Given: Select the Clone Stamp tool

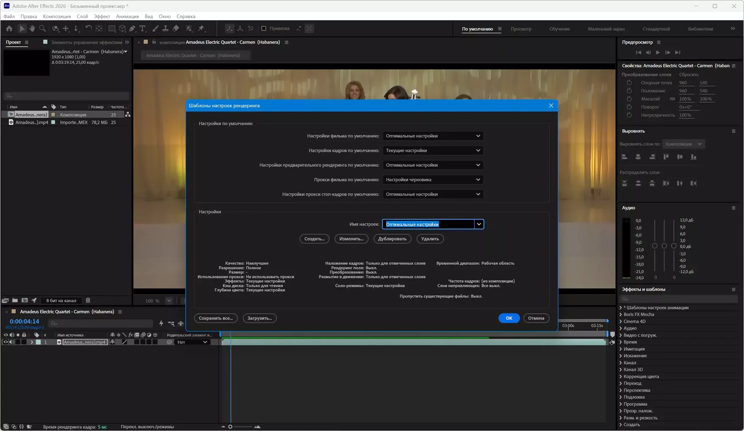Looking at the screenshot, I should click(x=166, y=29).
